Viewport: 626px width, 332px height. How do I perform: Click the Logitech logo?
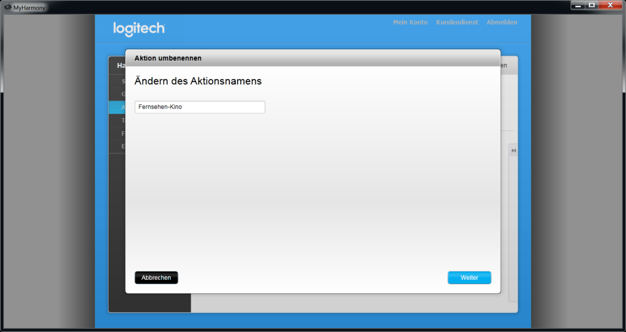click(x=139, y=29)
